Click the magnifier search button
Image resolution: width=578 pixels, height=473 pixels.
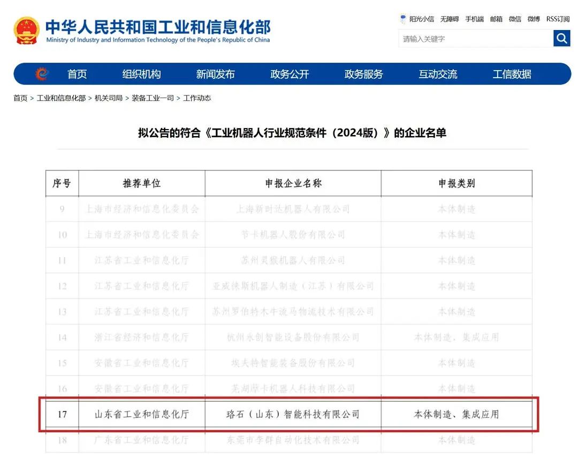pos(561,38)
